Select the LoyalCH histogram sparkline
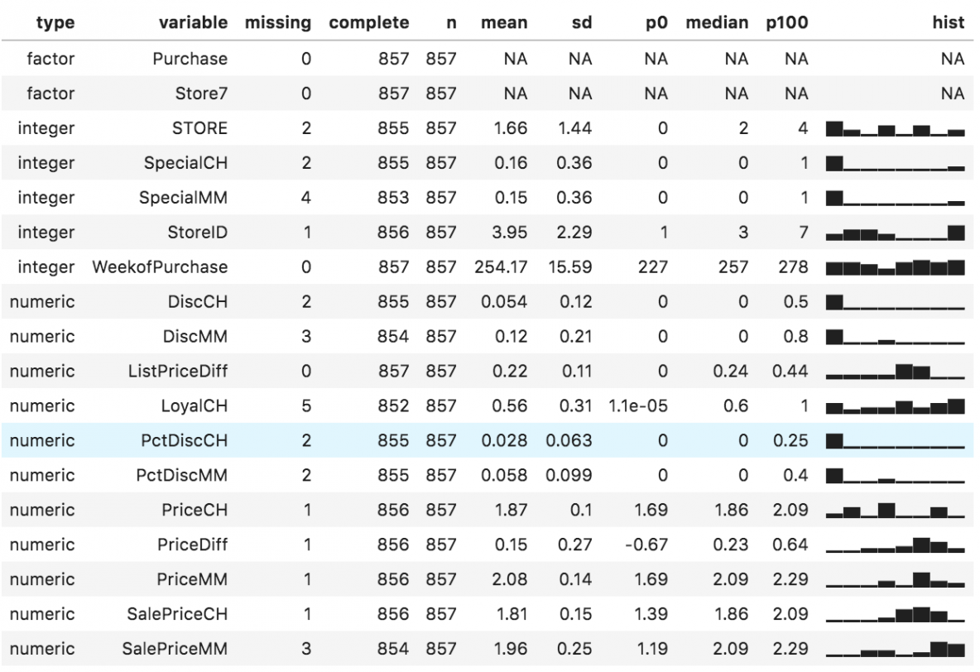Viewport: 980px width, 672px height. point(896,406)
